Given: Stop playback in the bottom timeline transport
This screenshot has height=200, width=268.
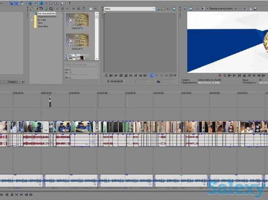Looking at the screenshot, I should tap(12, 194).
